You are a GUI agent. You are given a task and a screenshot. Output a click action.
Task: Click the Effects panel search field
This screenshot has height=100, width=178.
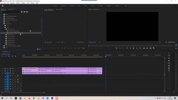(x=10, y=12)
